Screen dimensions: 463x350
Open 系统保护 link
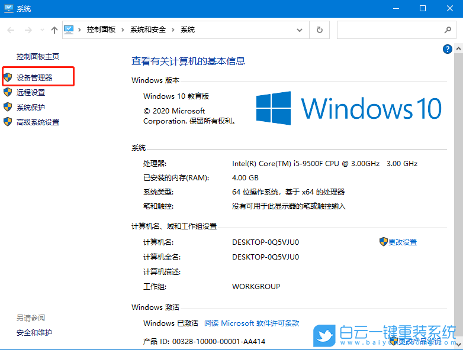(x=31, y=107)
